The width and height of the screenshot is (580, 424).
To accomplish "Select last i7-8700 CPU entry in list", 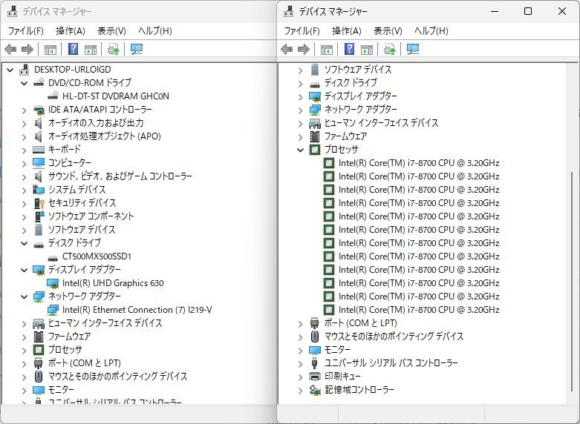I will point(419,310).
